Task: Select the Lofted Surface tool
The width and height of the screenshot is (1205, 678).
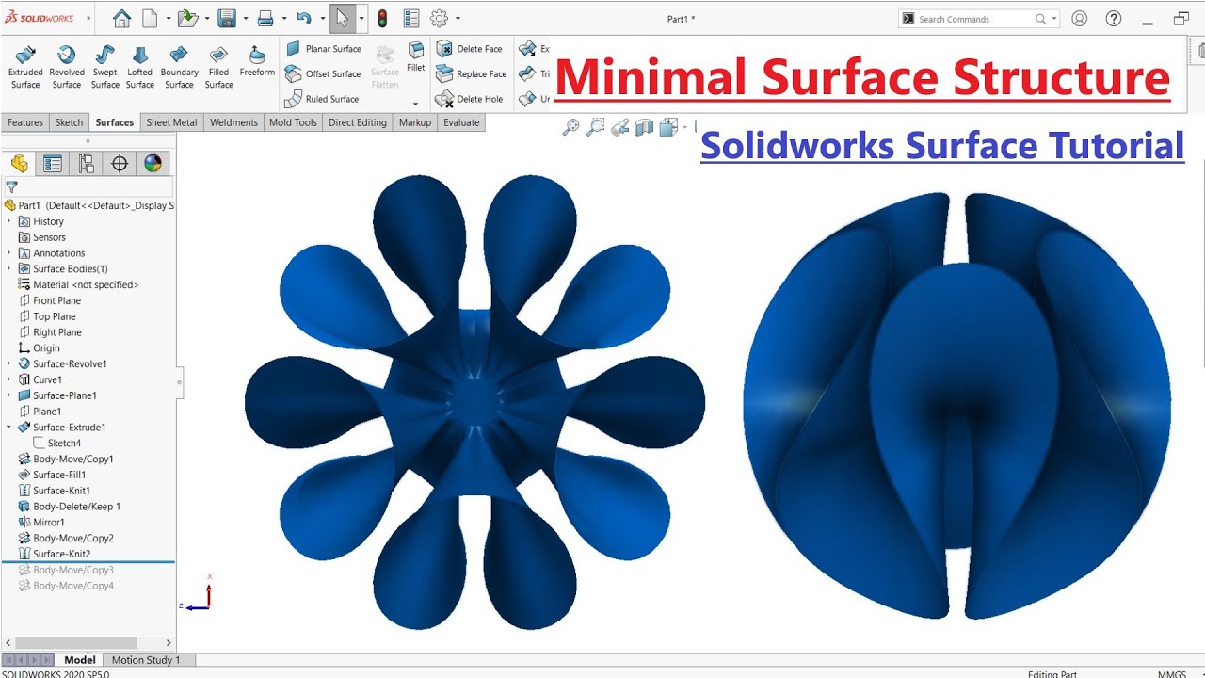Action: [x=140, y=67]
